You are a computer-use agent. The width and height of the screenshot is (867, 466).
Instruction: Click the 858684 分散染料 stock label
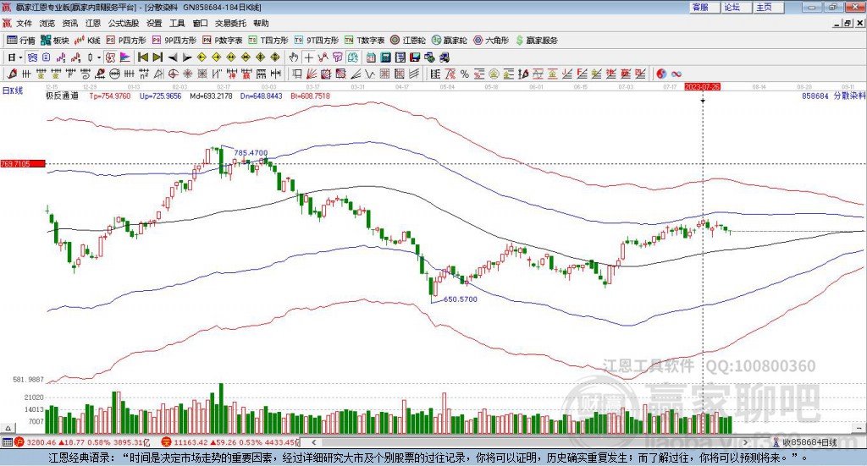point(833,96)
